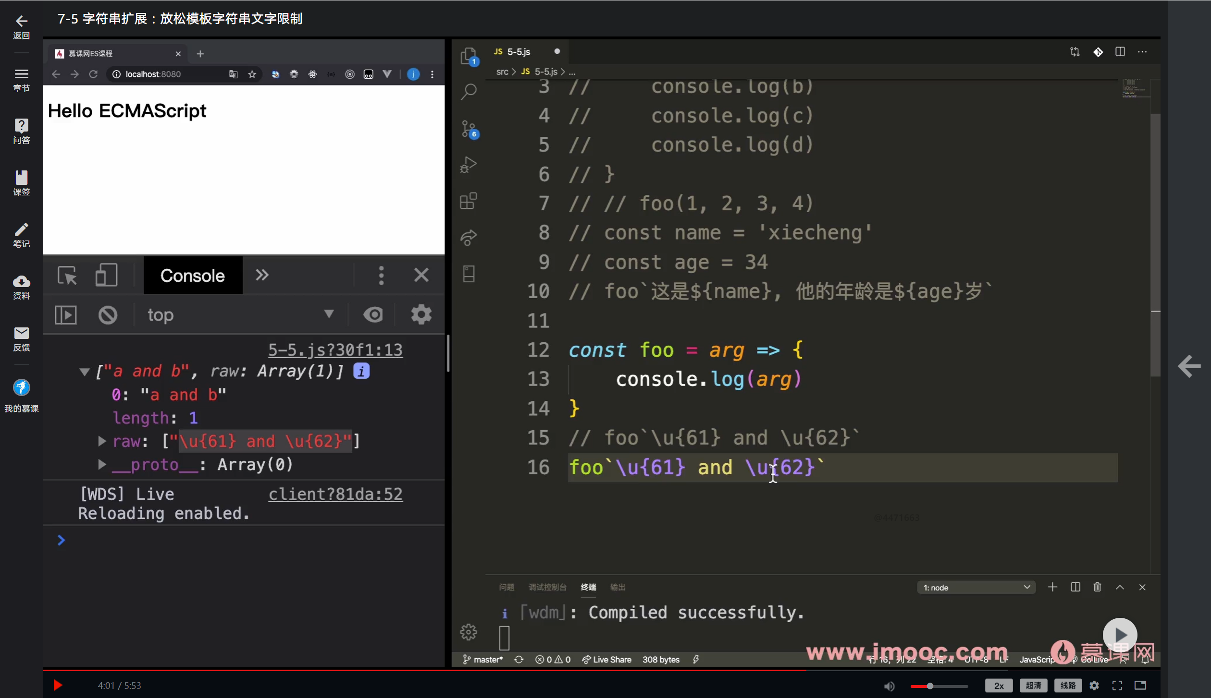Open the 5-5.js?30f1:13 source link
Viewport: 1211px width, 698px height.
(335, 350)
